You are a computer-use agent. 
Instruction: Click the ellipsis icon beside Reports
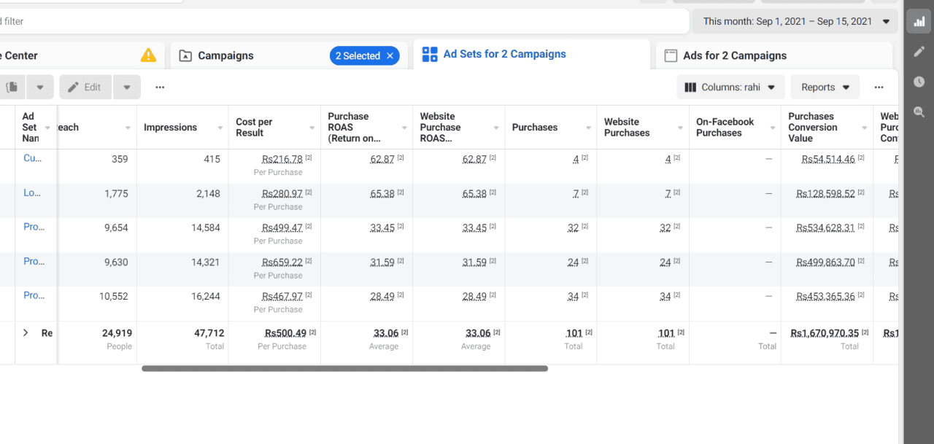(879, 87)
